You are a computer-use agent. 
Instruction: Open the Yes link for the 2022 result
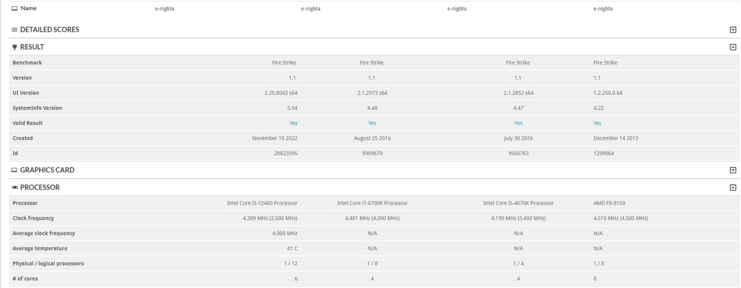pos(294,123)
